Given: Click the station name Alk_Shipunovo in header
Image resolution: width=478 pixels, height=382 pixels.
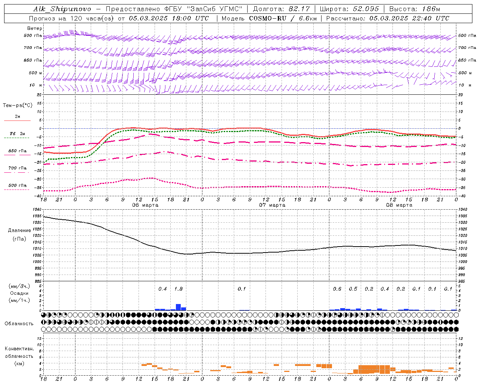Looking at the screenshot, I should point(62,9).
